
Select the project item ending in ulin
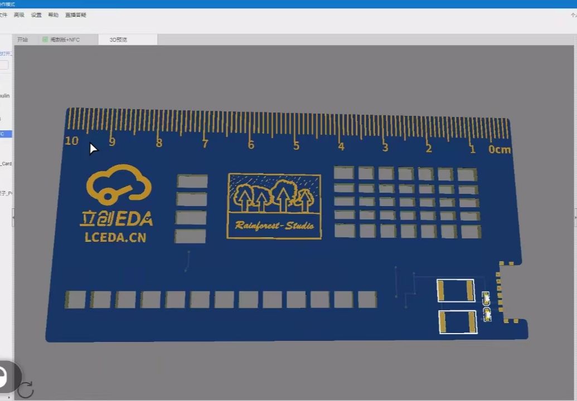[5, 96]
